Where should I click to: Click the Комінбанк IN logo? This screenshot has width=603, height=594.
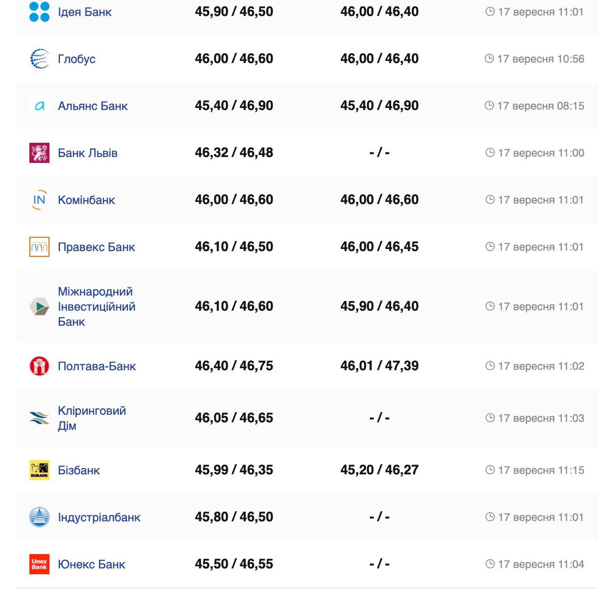(x=39, y=200)
